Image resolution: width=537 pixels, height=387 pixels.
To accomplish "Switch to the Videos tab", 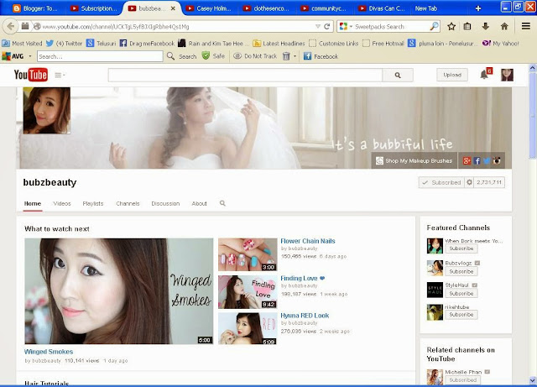I will [x=62, y=204].
